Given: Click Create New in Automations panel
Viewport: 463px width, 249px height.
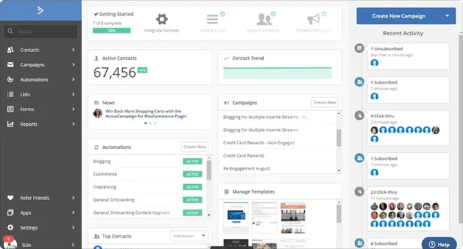Looking at the screenshot, I should click(195, 147).
